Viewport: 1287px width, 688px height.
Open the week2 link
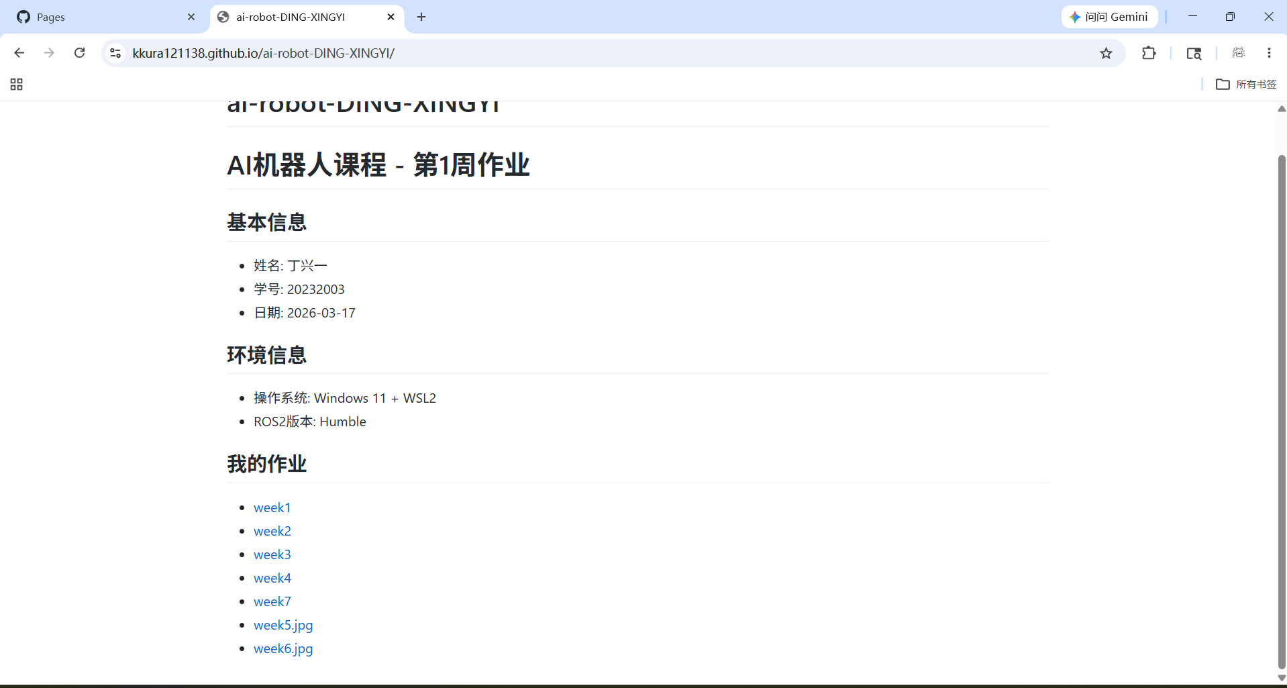[x=272, y=532]
